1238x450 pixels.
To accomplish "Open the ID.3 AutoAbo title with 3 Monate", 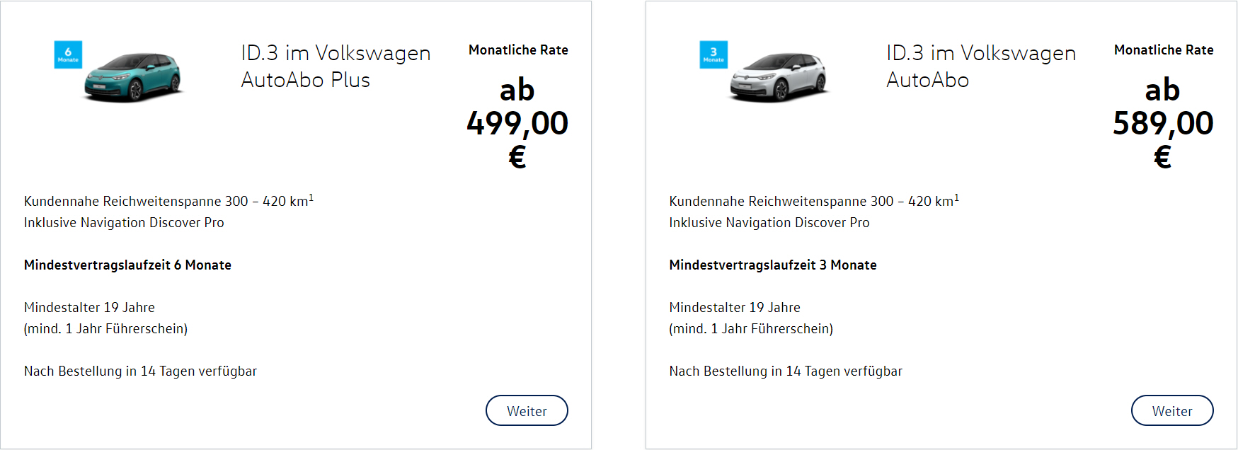I will pos(980,67).
